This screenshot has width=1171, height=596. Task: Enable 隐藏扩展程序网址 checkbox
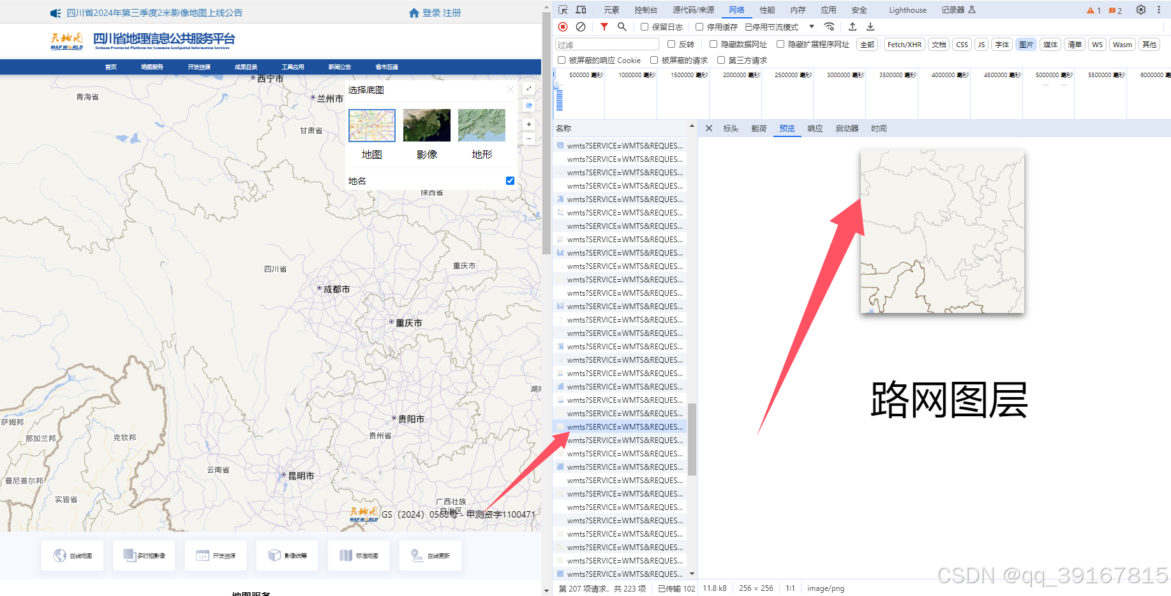(x=780, y=44)
